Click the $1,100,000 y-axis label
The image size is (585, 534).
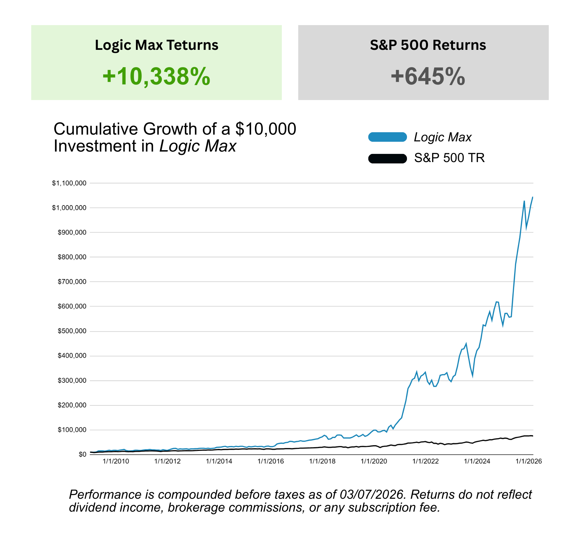pos(69,183)
